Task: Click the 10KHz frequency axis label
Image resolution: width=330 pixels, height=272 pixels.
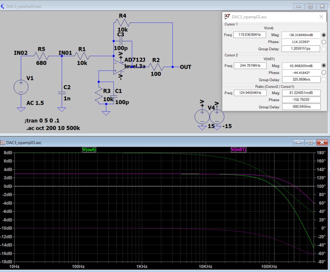Action: point(206,267)
